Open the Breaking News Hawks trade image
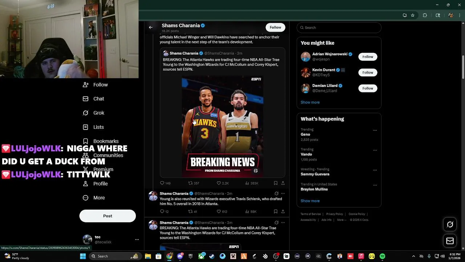The height and width of the screenshot is (262, 465). pos(222,126)
